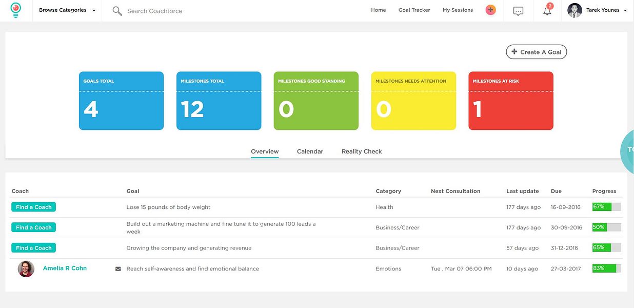The width and height of the screenshot is (634, 308).
Task: Click Find a Coach for the weight goal
Action: (33, 207)
